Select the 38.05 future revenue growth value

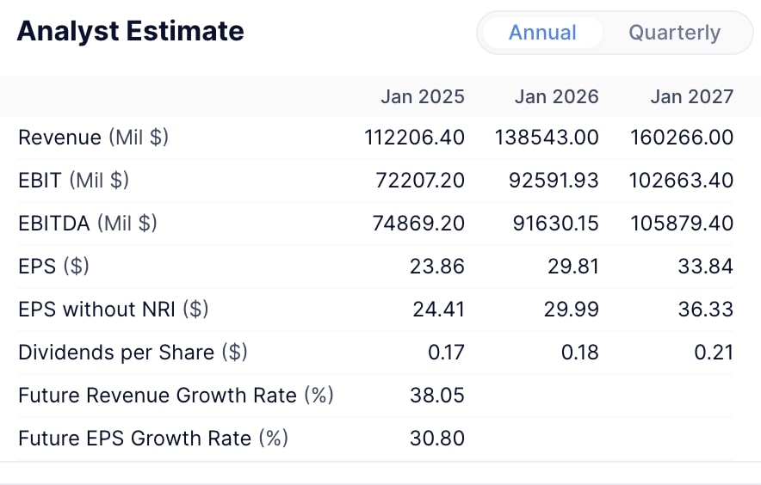pos(438,396)
